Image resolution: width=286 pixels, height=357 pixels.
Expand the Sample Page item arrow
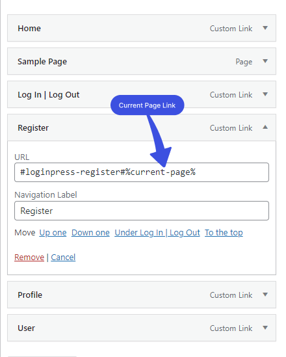[265, 61]
